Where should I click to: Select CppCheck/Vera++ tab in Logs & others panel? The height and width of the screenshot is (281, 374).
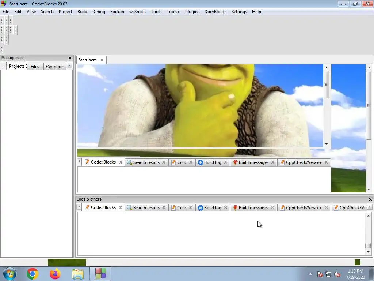[x=304, y=208]
